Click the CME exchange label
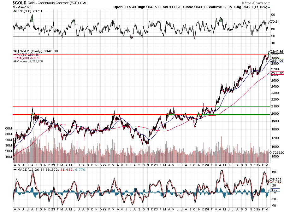Screen dimensions: 284x212 84,3
